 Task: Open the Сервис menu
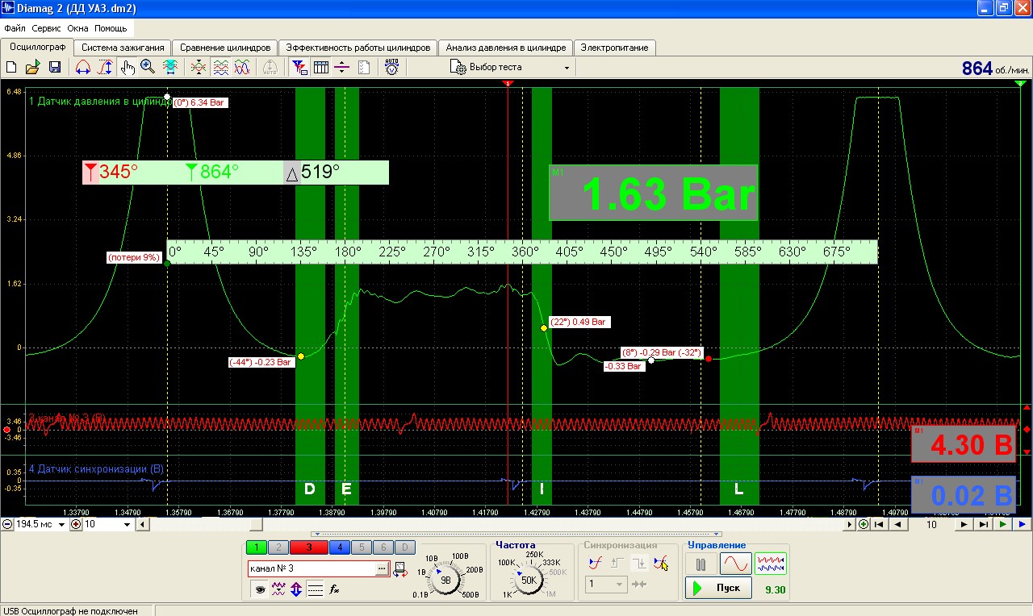coord(47,28)
